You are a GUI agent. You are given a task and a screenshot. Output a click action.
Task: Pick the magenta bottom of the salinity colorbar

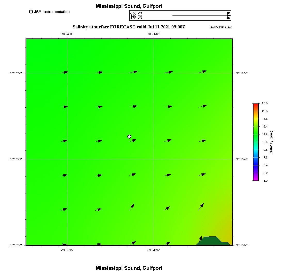(x=256, y=179)
